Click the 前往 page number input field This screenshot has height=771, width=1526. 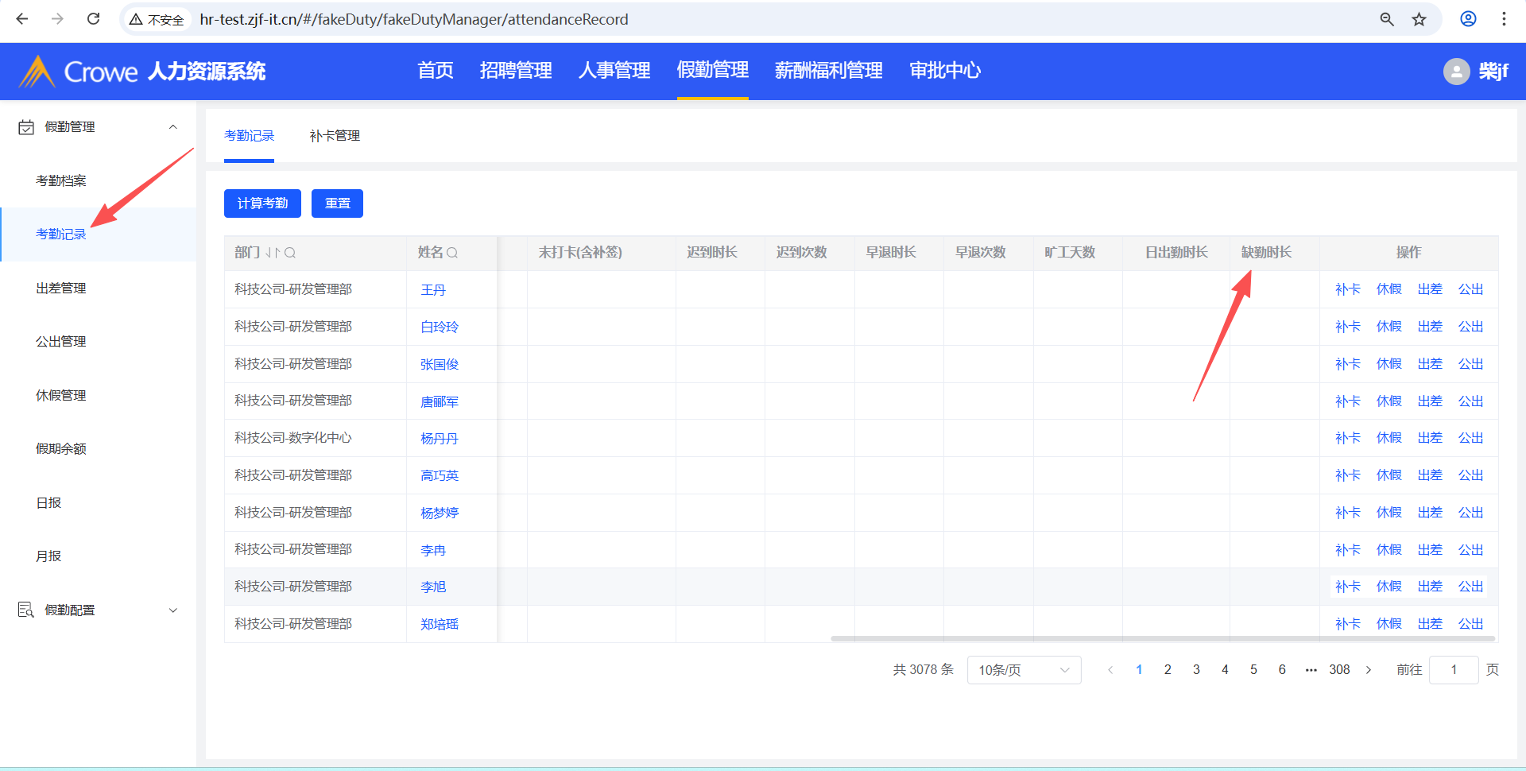[x=1453, y=670]
